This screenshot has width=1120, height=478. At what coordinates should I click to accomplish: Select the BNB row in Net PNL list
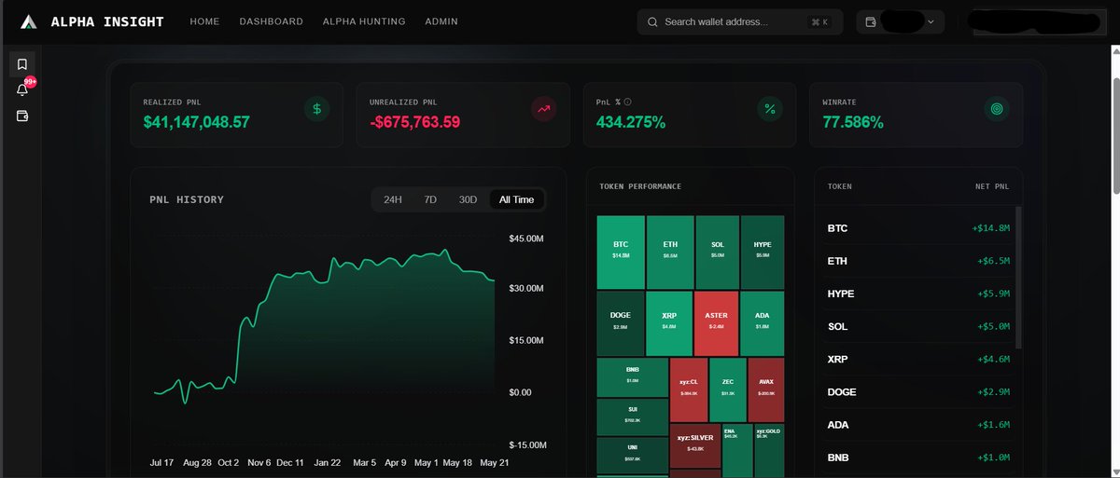[x=918, y=458]
